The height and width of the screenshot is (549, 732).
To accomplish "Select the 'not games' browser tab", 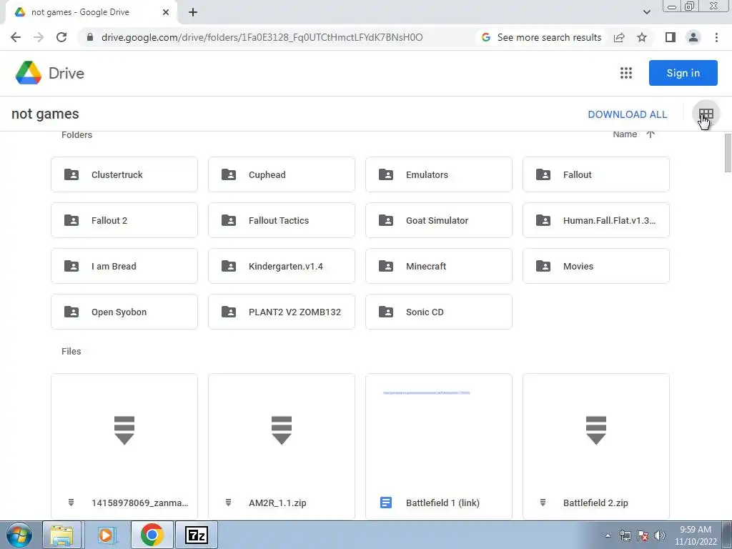I will pos(91,12).
